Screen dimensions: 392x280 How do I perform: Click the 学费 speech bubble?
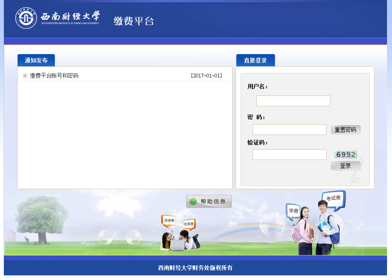[x=293, y=211]
